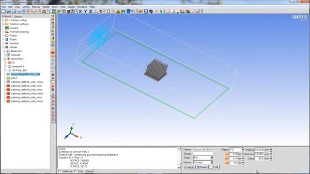The image size is (310, 174).
Task: Click the red IC block icon
Action: (x=9, y=62)
